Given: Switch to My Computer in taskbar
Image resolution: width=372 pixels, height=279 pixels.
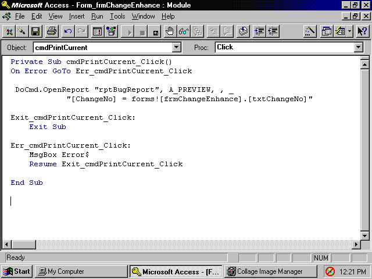Looking at the screenshot, I should (x=81, y=271).
